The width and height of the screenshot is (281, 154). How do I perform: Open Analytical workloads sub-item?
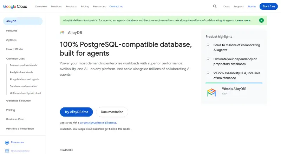pos(21,72)
